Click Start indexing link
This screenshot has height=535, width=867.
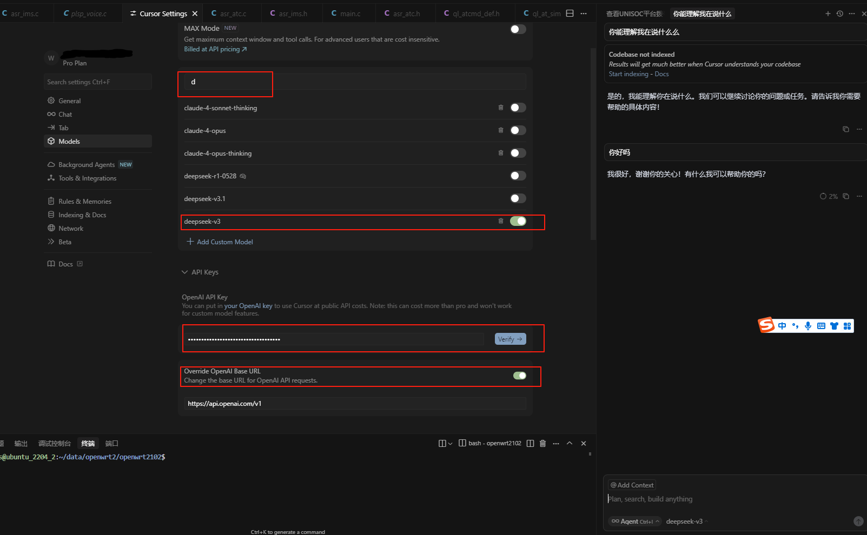click(x=628, y=74)
